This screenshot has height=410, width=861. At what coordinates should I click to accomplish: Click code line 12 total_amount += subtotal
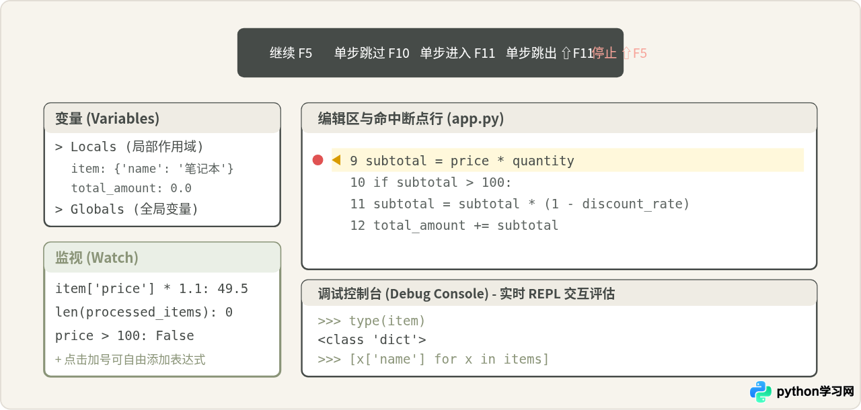click(454, 225)
